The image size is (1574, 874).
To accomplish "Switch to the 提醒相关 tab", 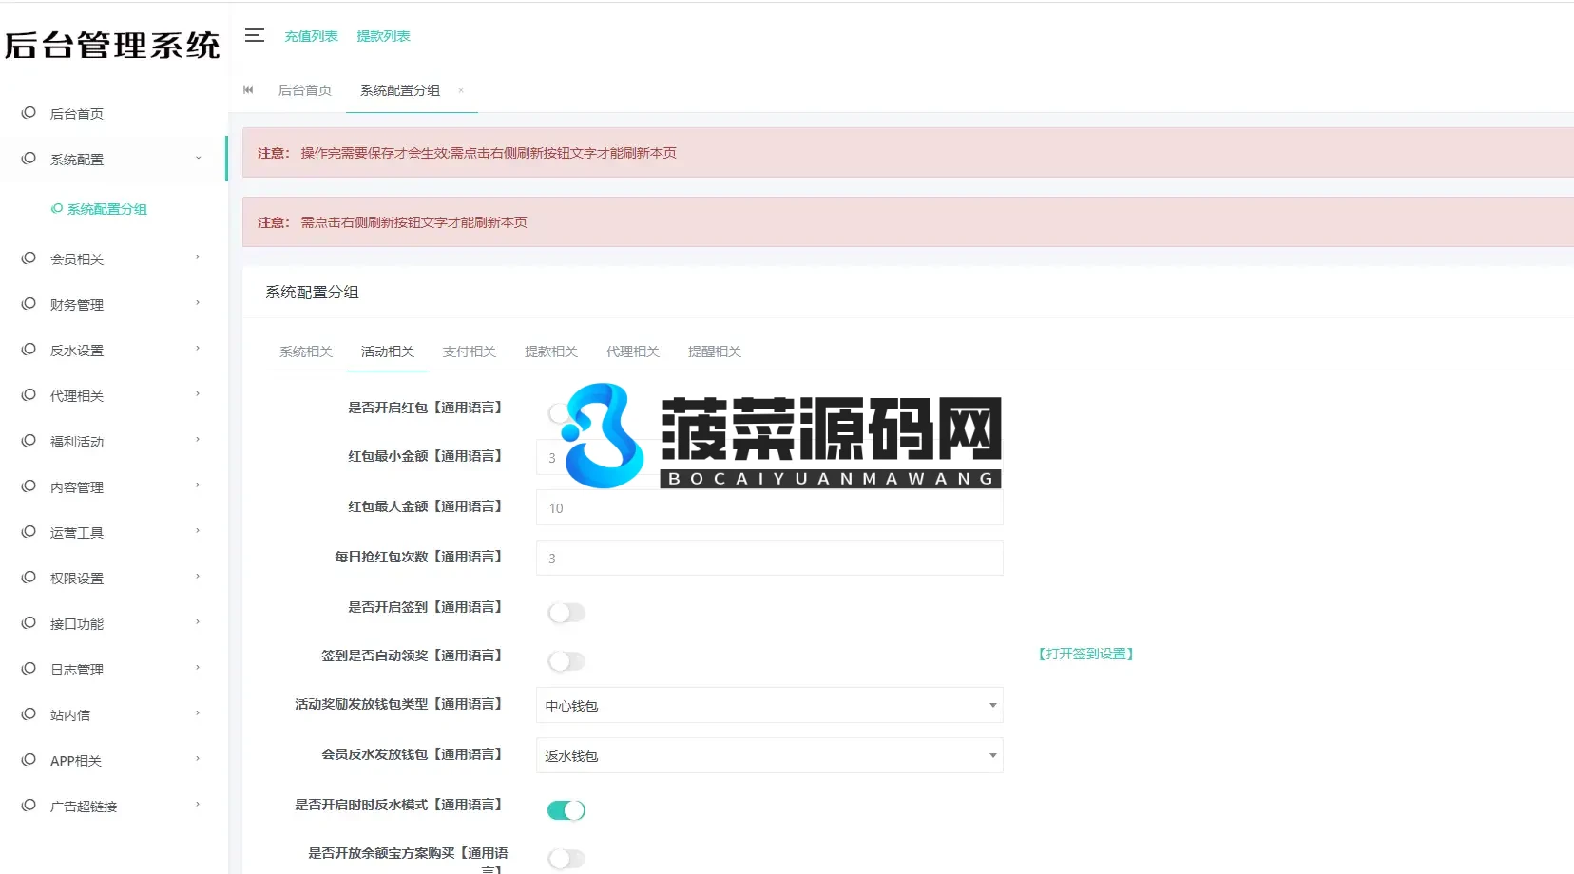I will 715,351.
